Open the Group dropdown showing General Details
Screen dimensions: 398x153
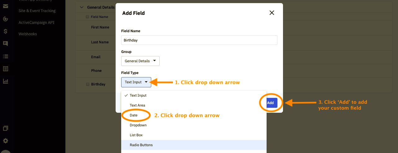click(x=140, y=61)
